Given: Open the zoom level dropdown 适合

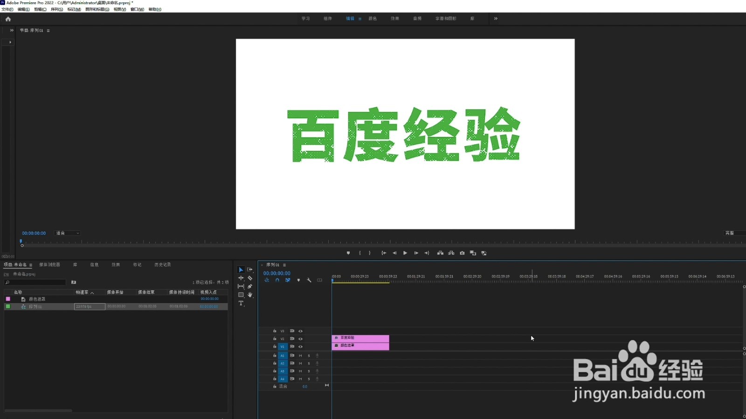Looking at the screenshot, I should pyautogui.click(x=68, y=233).
